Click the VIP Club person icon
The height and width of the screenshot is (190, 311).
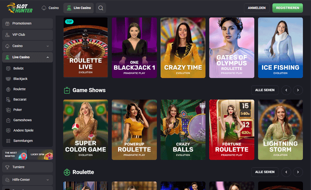[7, 35]
